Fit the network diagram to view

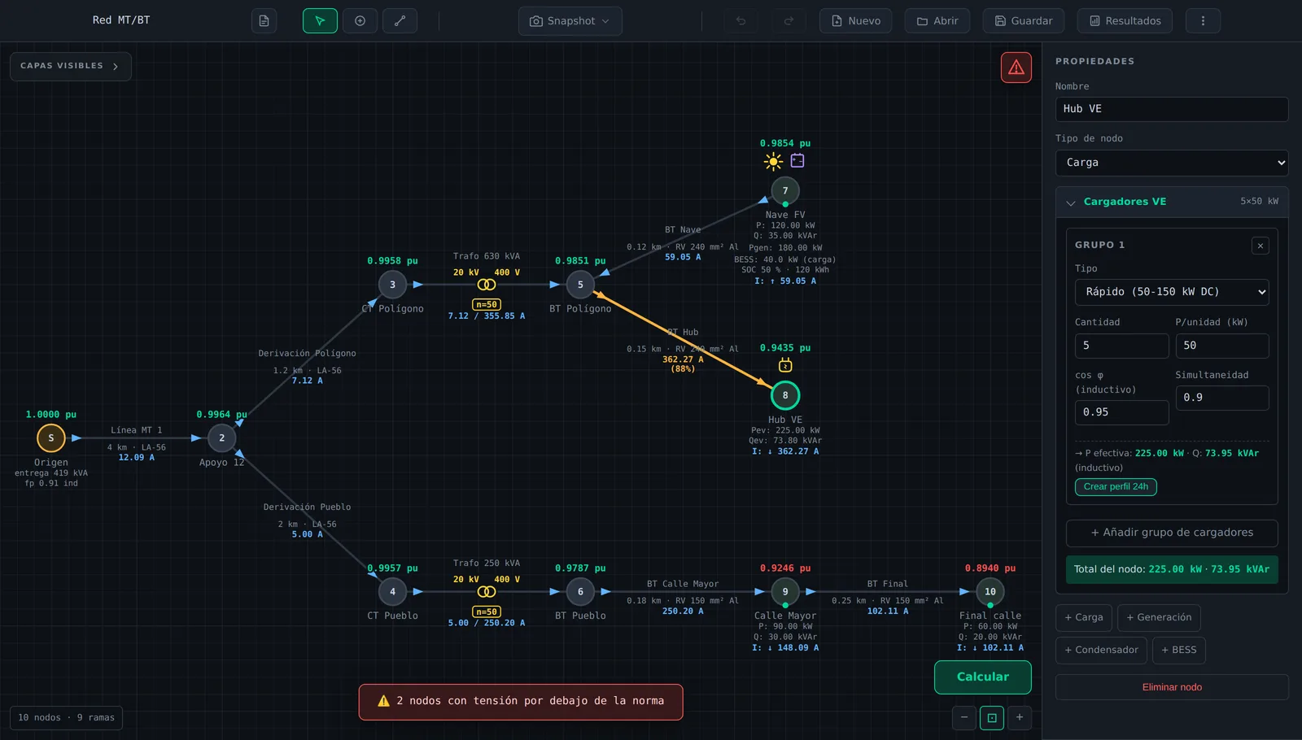pyautogui.click(x=992, y=717)
